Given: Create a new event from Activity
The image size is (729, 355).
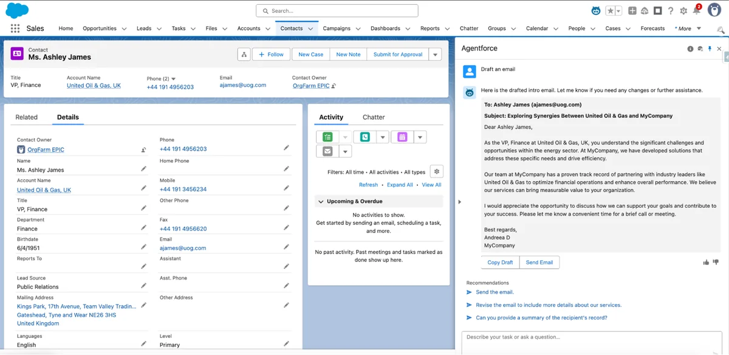Looking at the screenshot, I should click(402, 137).
